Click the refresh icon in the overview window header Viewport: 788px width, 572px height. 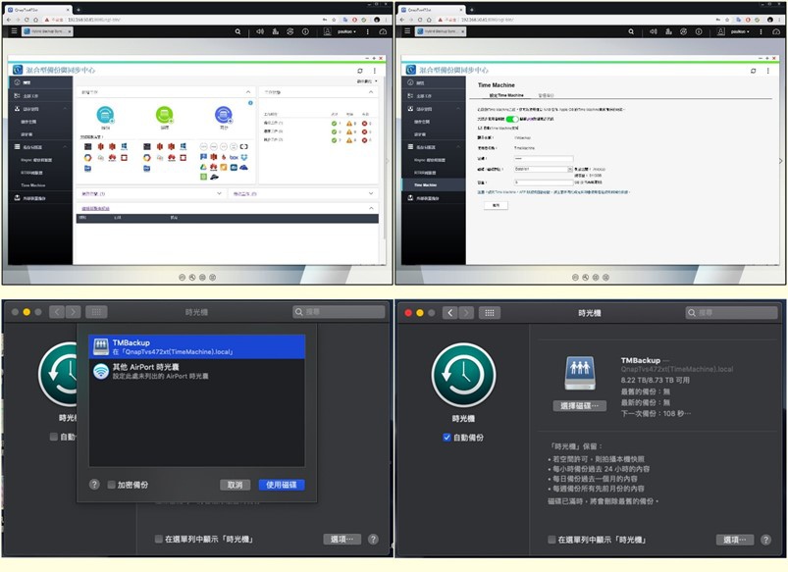pyautogui.click(x=360, y=71)
